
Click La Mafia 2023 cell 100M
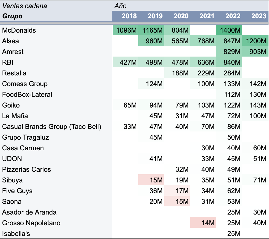click(x=255, y=116)
